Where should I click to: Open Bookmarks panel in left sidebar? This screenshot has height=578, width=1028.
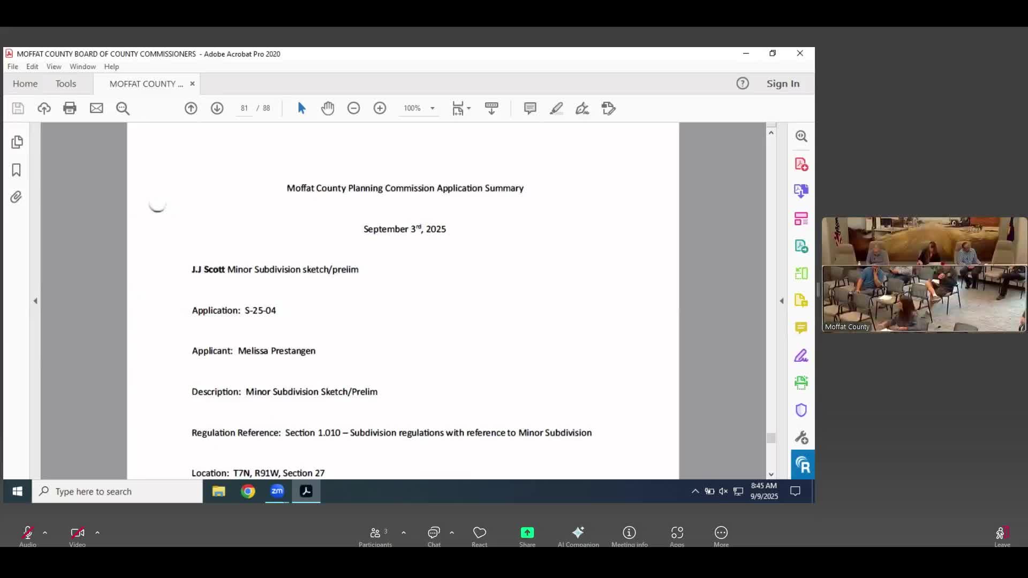pyautogui.click(x=17, y=170)
